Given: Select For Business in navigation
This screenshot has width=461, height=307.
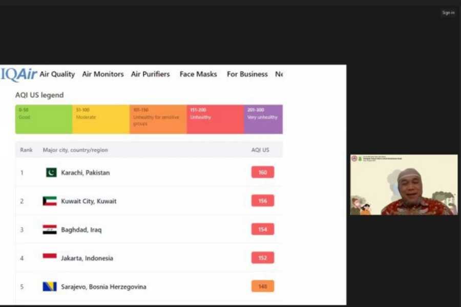Looking at the screenshot, I should tap(247, 74).
